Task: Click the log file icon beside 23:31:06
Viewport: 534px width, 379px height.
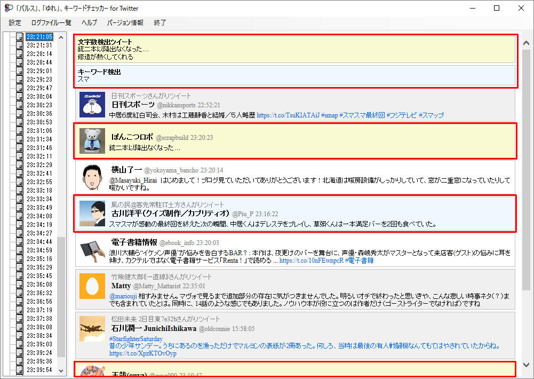Action: [x=20, y=131]
